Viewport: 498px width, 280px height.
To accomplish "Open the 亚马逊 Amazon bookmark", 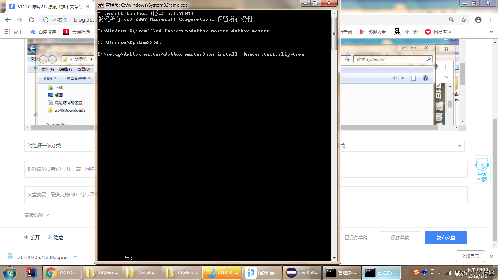I will tap(406, 32).
